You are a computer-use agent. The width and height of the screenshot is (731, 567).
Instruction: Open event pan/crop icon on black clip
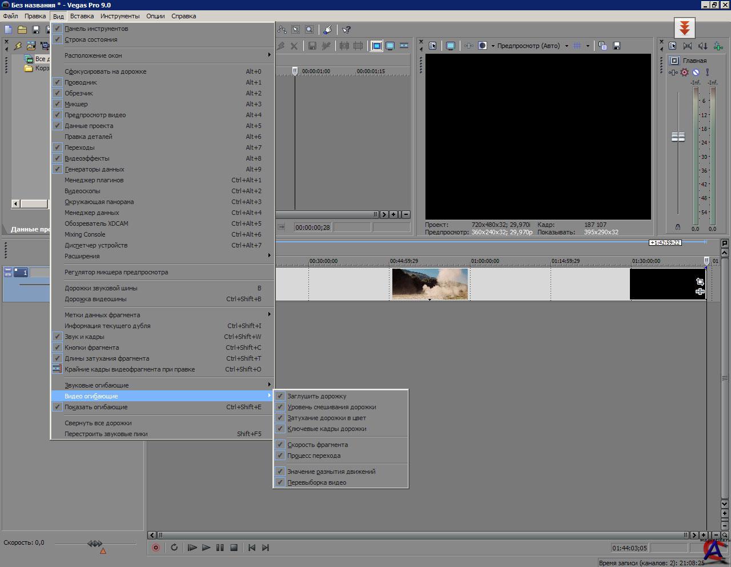point(700,282)
